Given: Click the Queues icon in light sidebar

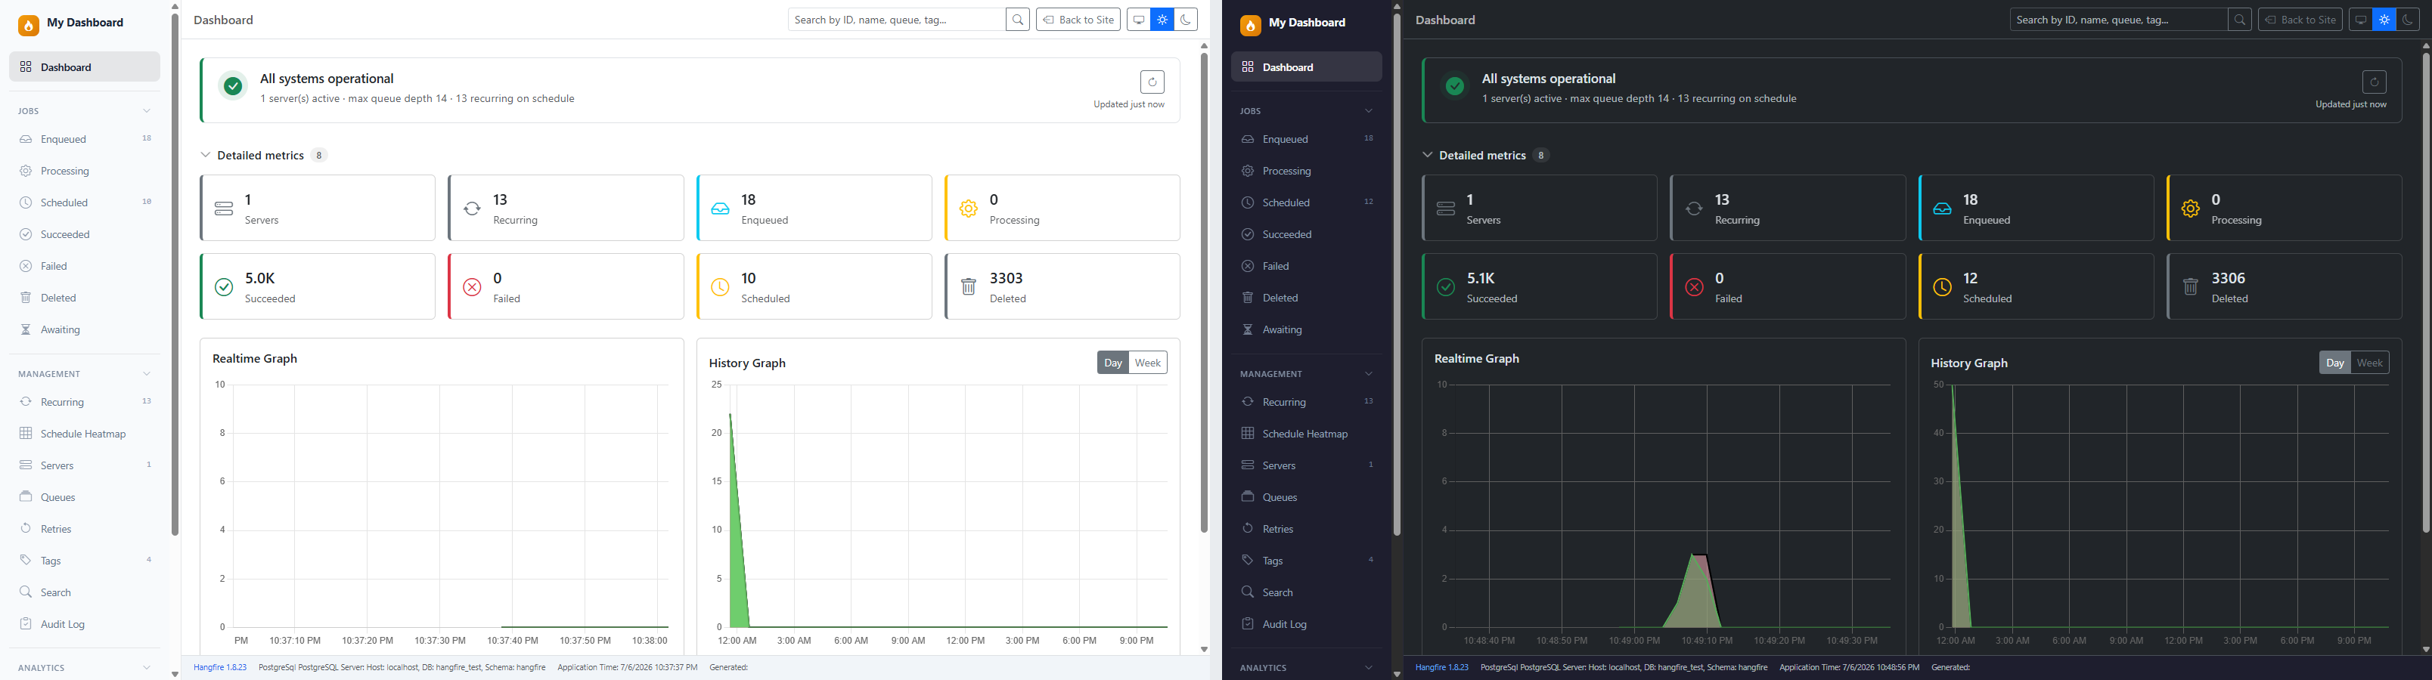Looking at the screenshot, I should (x=26, y=497).
